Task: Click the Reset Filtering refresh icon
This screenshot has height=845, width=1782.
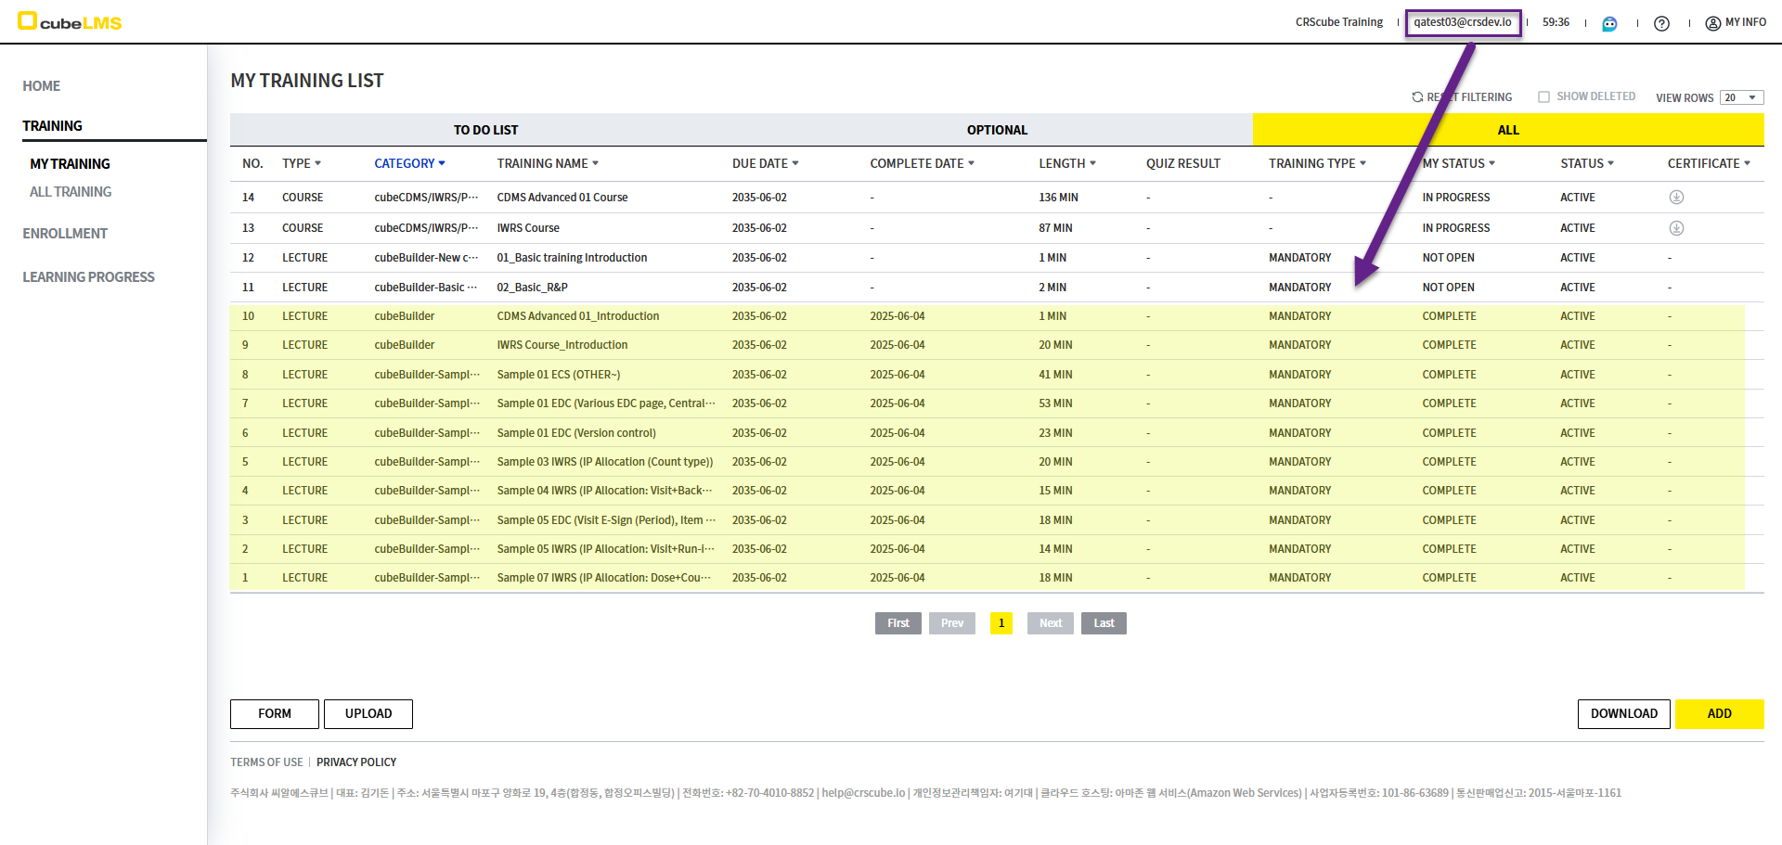Action: [x=1417, y=97]
